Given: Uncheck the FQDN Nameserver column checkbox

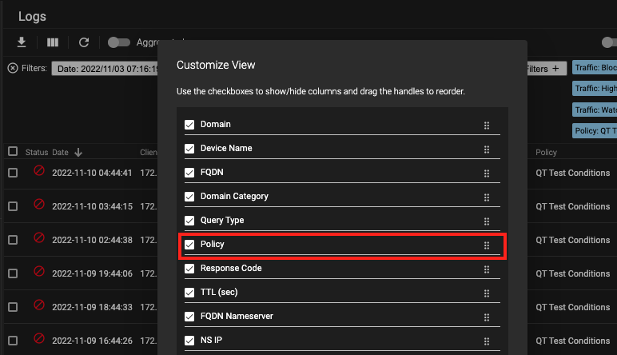Looking at the screenshot, I should coord(189,317).
